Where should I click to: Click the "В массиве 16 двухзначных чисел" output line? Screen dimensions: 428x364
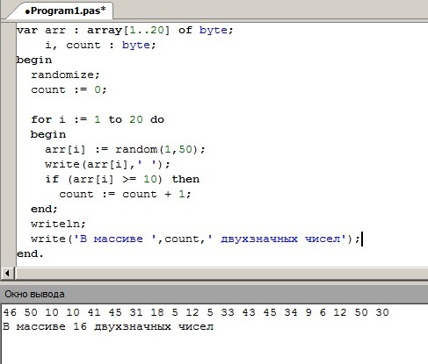click(x=108, y=326)
